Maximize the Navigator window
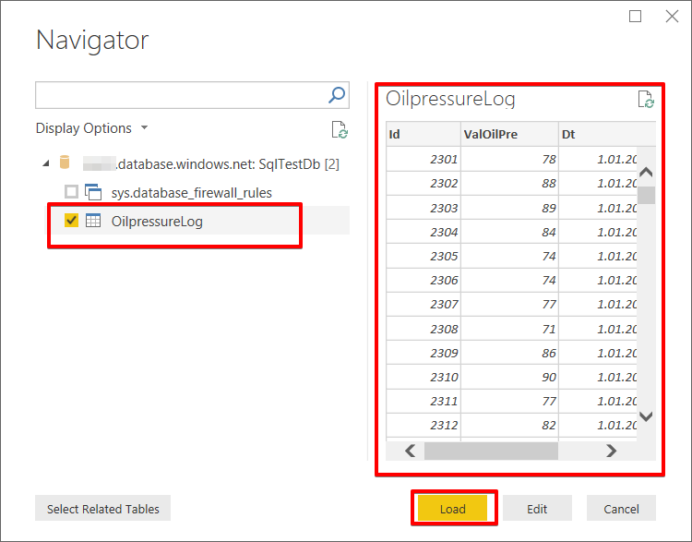The width and height of the screenshot is (692, 542). tap(635, 17)
